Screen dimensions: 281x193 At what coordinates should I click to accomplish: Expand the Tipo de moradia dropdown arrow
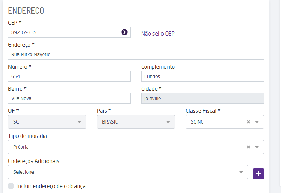(257, 147)
